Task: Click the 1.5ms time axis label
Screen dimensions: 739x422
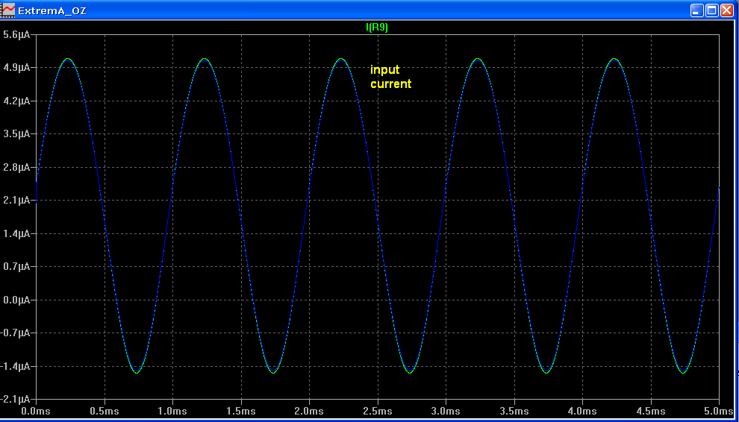Action: click(241, 409)
